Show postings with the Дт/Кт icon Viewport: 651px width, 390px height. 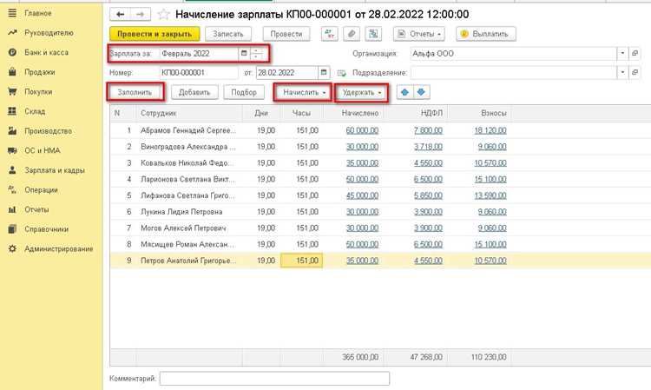coord(330,34)
